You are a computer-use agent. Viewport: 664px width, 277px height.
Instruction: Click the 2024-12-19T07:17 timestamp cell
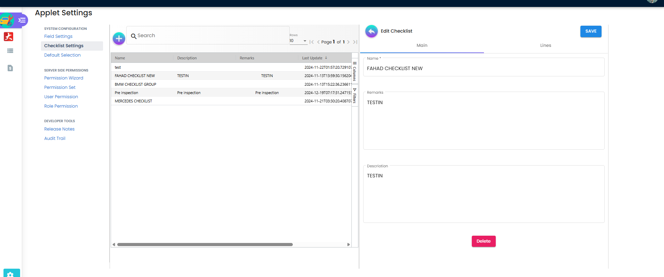pos(328,93)
